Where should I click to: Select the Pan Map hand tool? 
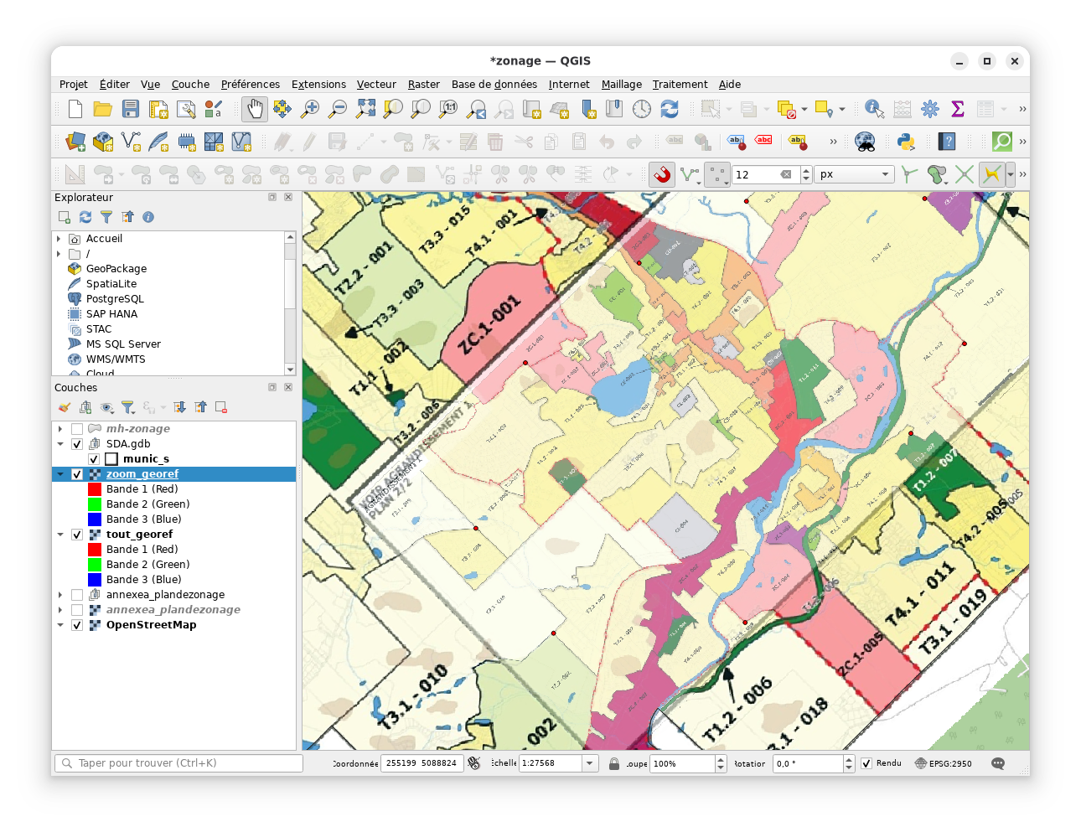[x=254, y=109]
